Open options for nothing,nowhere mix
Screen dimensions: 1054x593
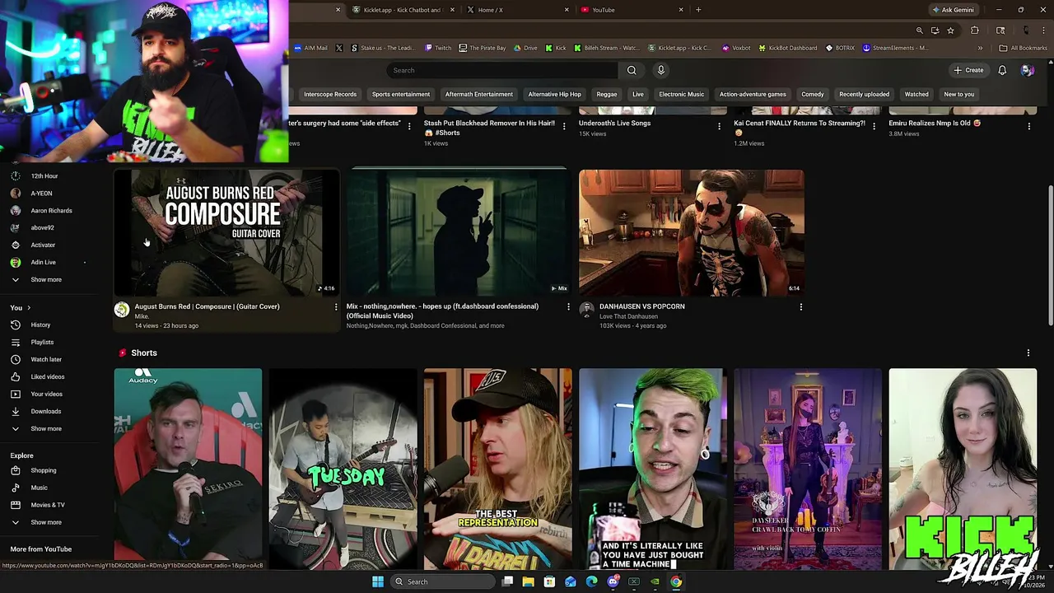(x=568, y=307)
